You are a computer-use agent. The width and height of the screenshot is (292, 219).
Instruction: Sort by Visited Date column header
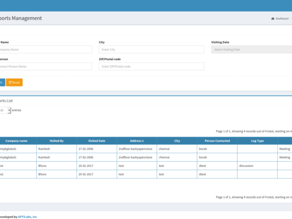coord(97,141)
